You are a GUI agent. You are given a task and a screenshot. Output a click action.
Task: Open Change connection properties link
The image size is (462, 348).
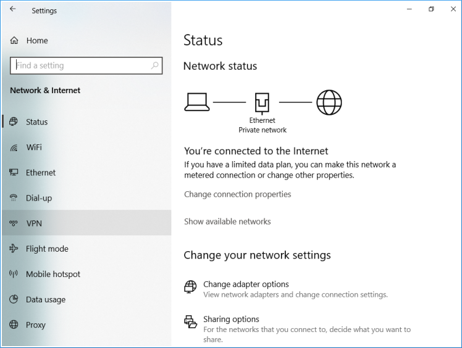(x=237, y=194)
